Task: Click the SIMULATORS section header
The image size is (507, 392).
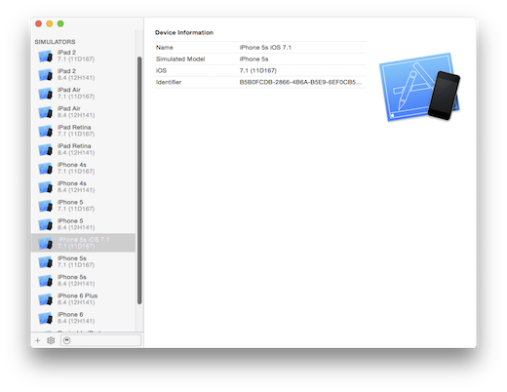Action: pos(55,42)
